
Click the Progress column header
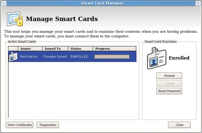(115, 49)
